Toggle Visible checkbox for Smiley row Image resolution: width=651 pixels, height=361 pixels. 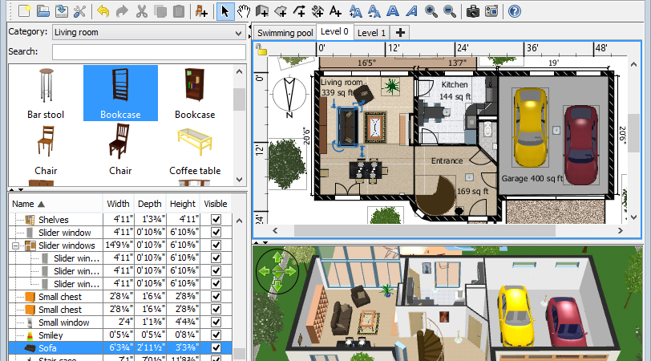pos(216,335)
